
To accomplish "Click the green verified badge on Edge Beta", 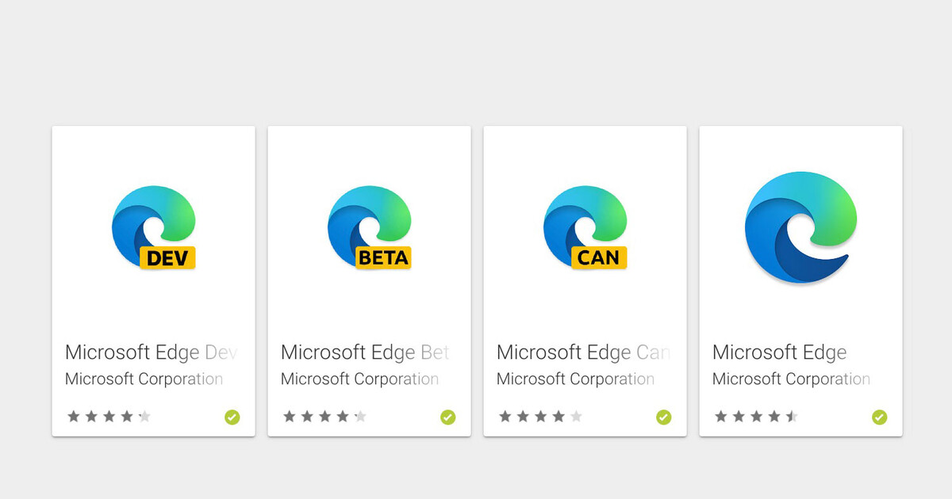I will (447, 417).
